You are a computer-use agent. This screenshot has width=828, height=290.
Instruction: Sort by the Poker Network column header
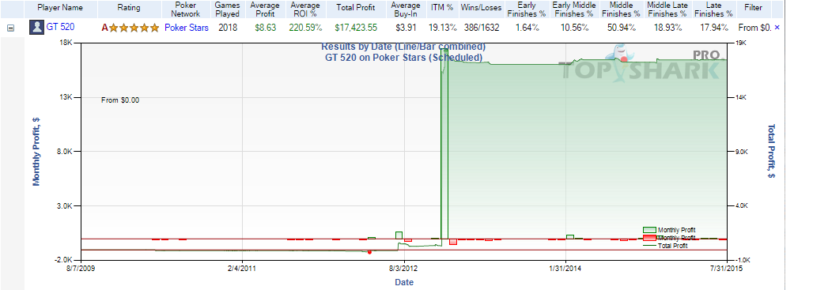(x=185, y=9)
